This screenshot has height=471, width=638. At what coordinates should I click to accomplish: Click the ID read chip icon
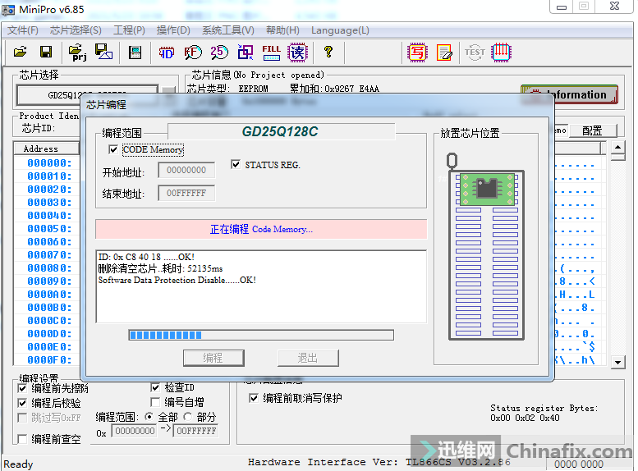pyautogui.click(x=166, y=53)
